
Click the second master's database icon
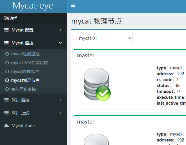pos(96,139)
